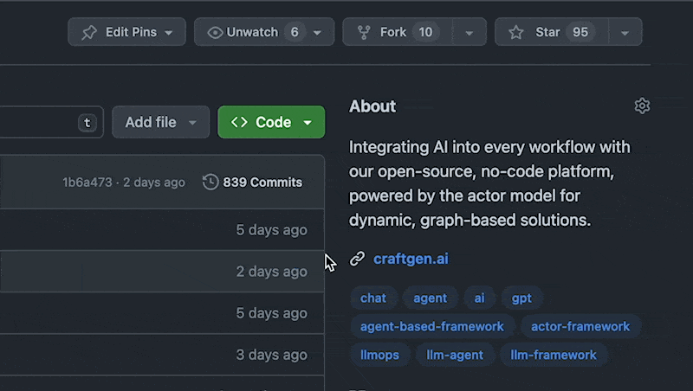Click the eye icon on Unwatch
Screen dimensions: 693x391
216,33
